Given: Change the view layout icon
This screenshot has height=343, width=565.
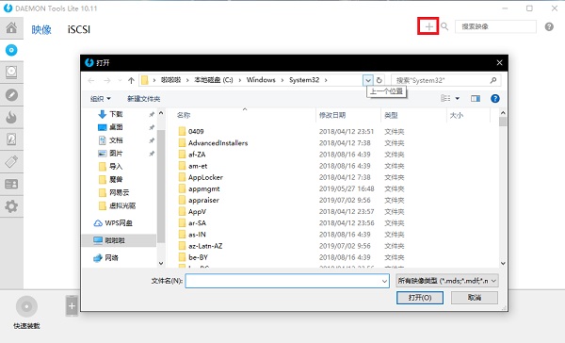Looking at the screenshot, I should [445, 98].
